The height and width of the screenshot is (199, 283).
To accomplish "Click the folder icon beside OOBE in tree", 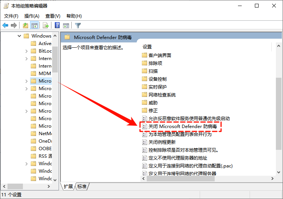I will pyautogui.click(x=33, y=149).
